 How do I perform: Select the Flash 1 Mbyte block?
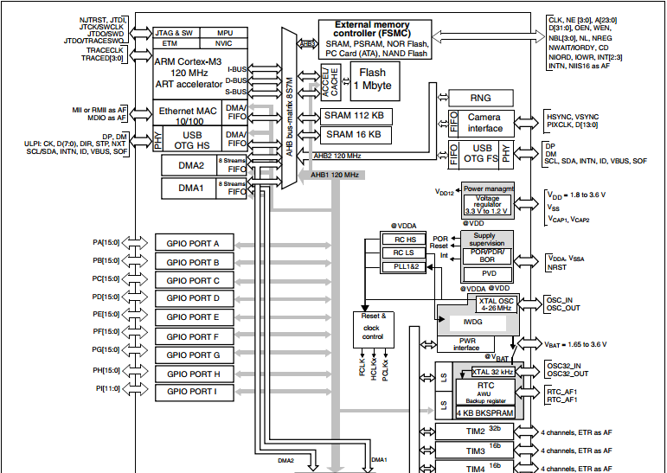click(x=375, y=81)
